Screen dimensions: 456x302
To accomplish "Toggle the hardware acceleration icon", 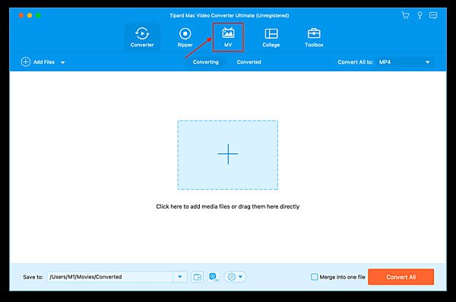I will tap(214, 277).
